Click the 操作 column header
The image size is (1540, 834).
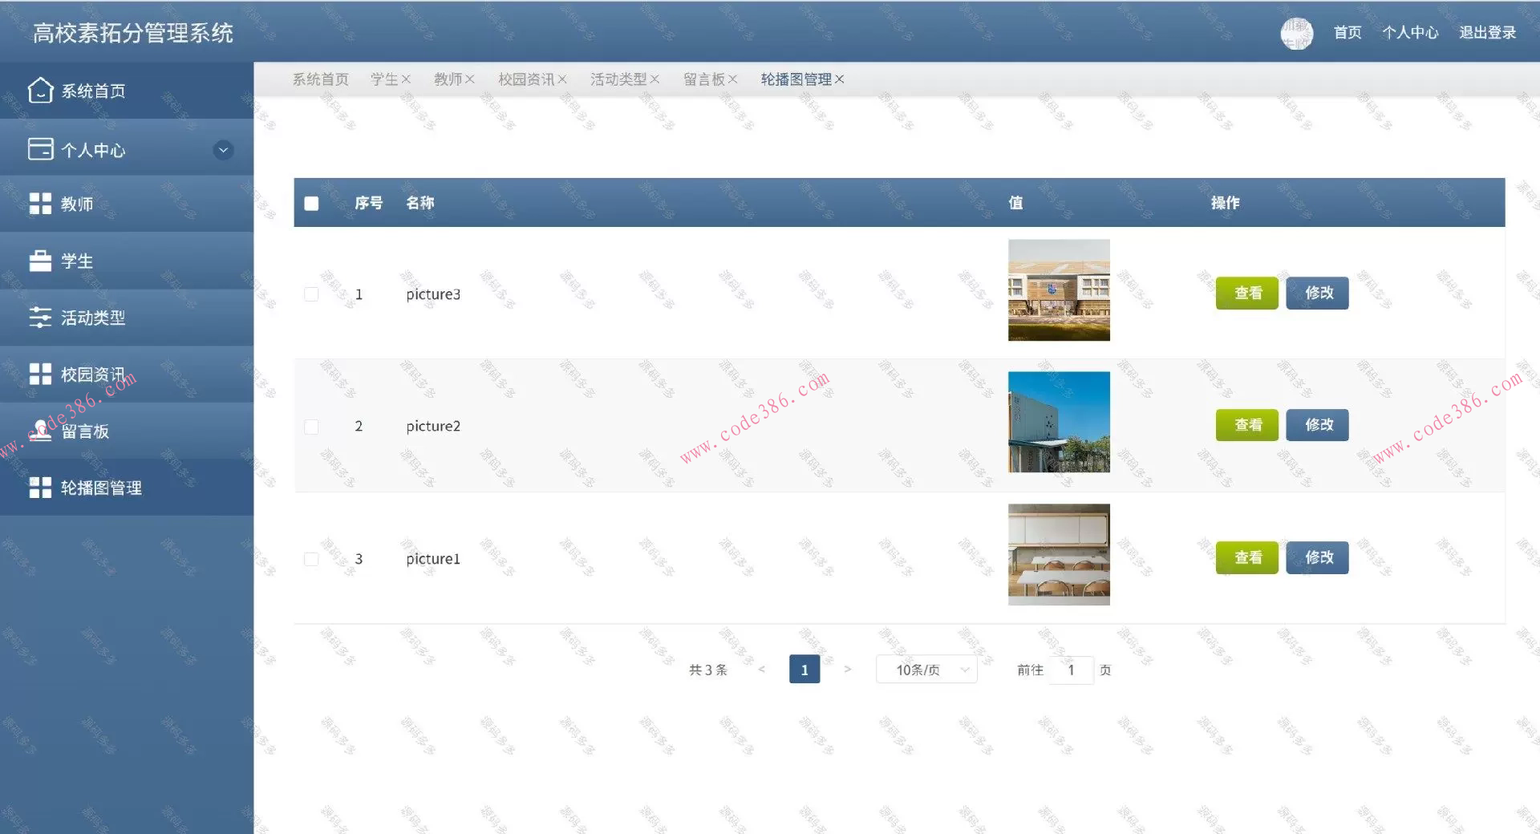(1226, 204)
